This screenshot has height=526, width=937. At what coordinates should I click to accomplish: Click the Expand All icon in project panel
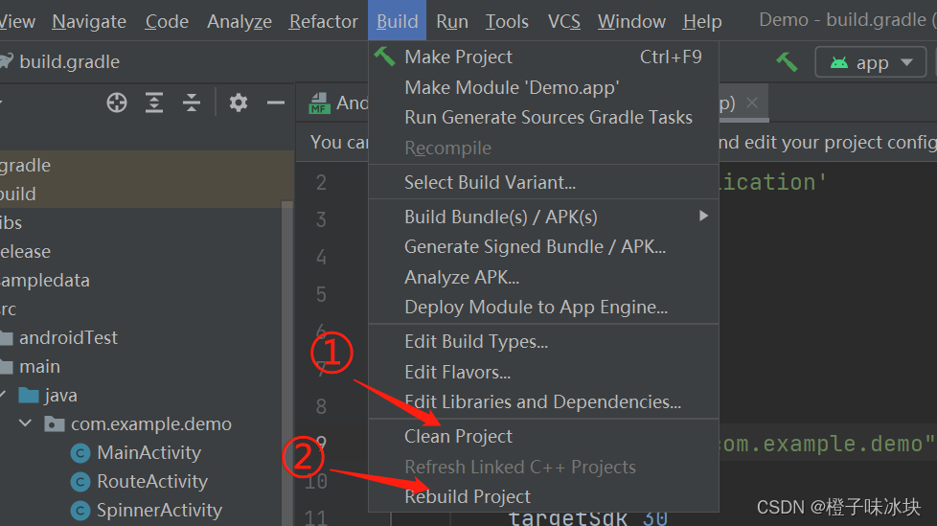tap(154, 103)
